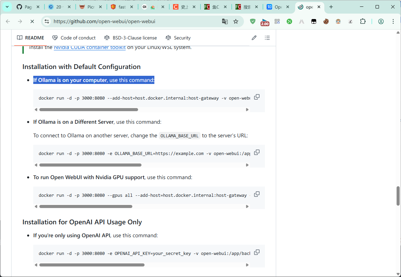401x277 pixels.
Task: Open a new tab with plus button
Action: pos(331,7)
